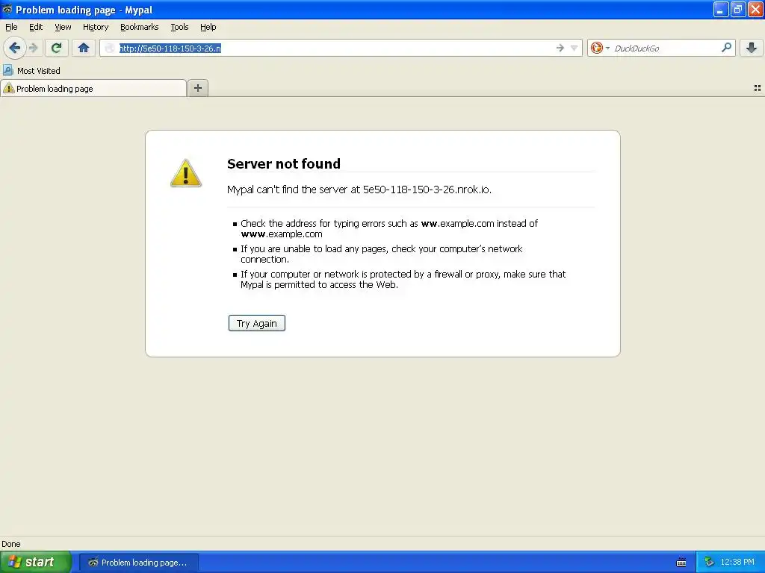Screen dimensions: 765x573
Task: Open the Bookmarks menu
Action: point(139,27)
